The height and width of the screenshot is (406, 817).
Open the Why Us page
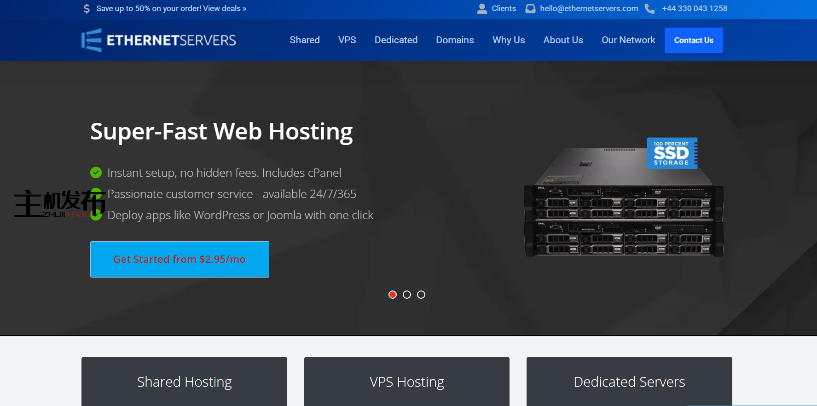pyautogui.click(x=508, y=41)
